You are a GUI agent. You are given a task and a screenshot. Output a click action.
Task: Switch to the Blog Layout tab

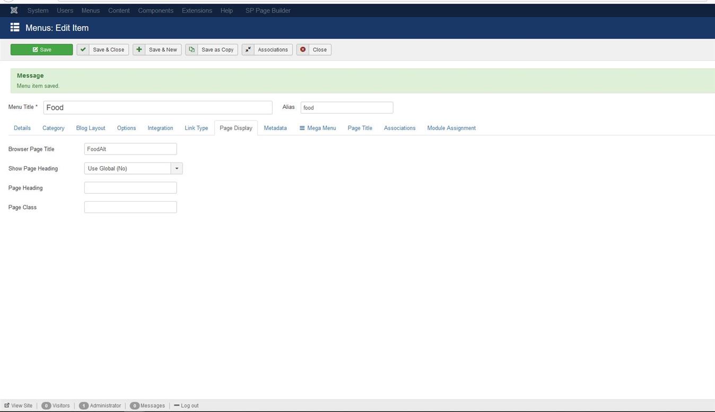tap(91, 128)
